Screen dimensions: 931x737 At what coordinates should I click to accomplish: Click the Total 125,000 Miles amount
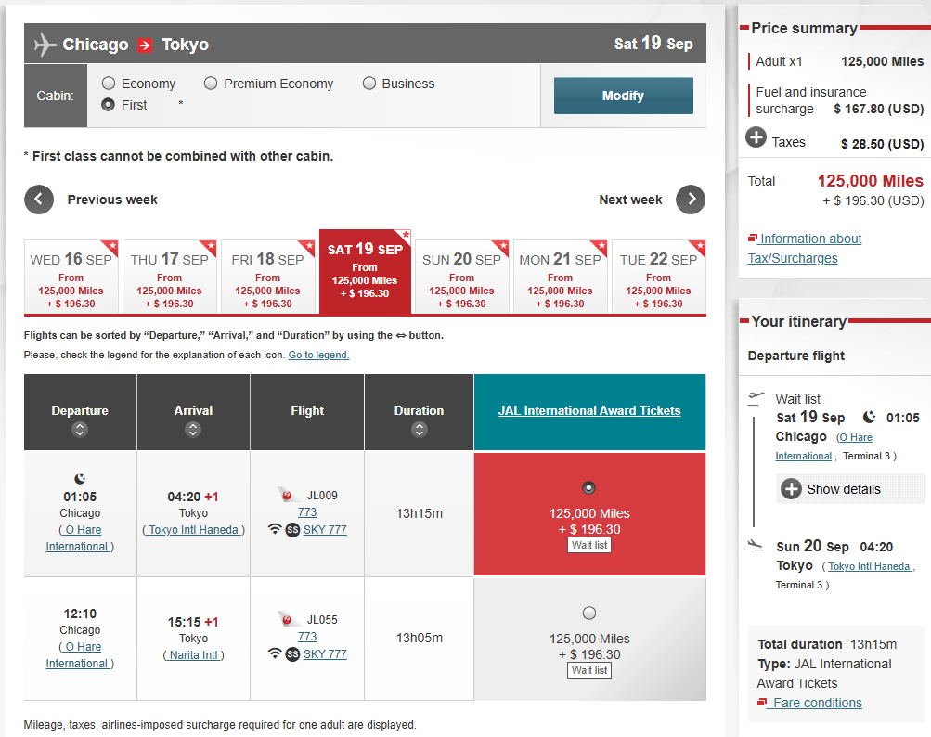[x=870, y=181]
